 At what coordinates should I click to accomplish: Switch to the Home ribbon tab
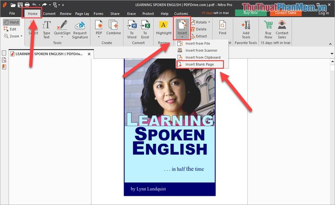33,14
